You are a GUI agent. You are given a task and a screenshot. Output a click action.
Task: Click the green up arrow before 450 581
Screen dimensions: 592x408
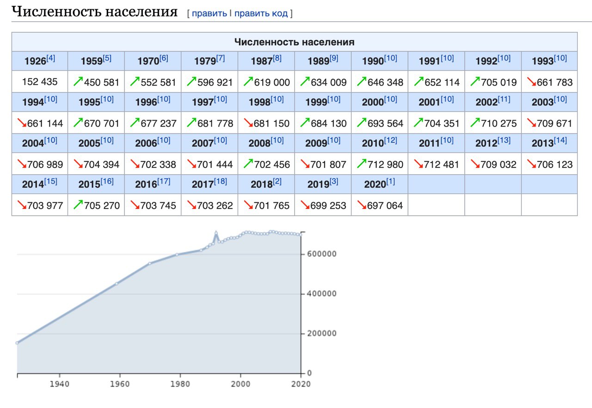(78, 82)
